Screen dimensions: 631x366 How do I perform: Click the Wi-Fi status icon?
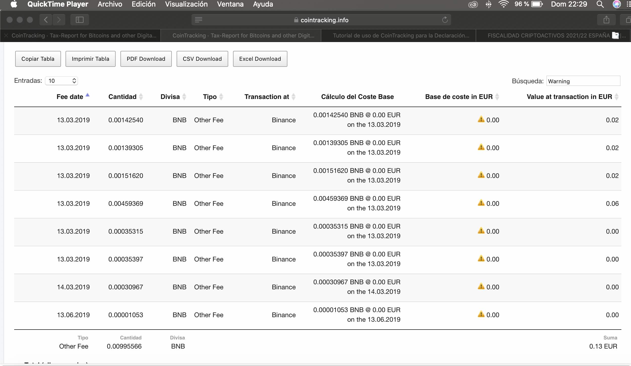[503, 4]
